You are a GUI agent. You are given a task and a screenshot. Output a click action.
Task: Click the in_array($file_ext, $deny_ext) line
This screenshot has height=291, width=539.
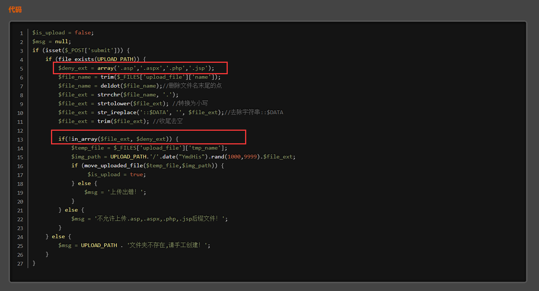(118, 139)
